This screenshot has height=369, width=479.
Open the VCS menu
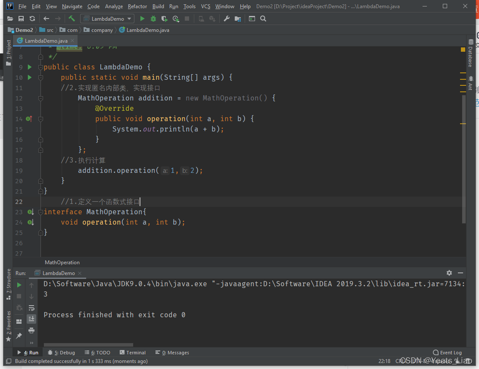205,6
